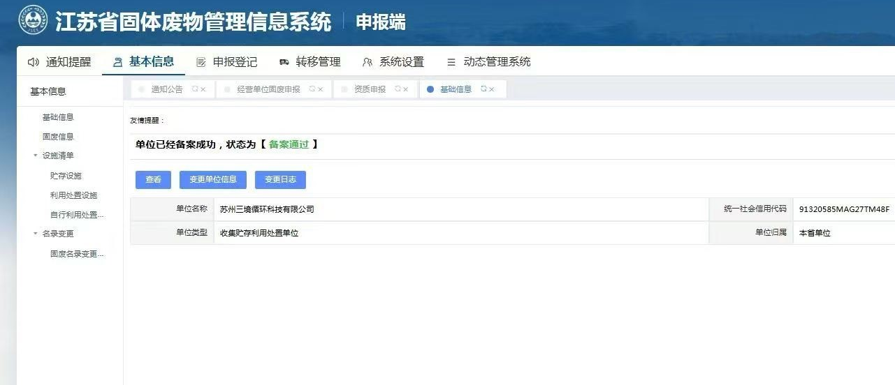The width and height of the screenshot is (895, 385).
Task: Click company name 苏州三境循环科技有限公司
Action: coord(267,209)
